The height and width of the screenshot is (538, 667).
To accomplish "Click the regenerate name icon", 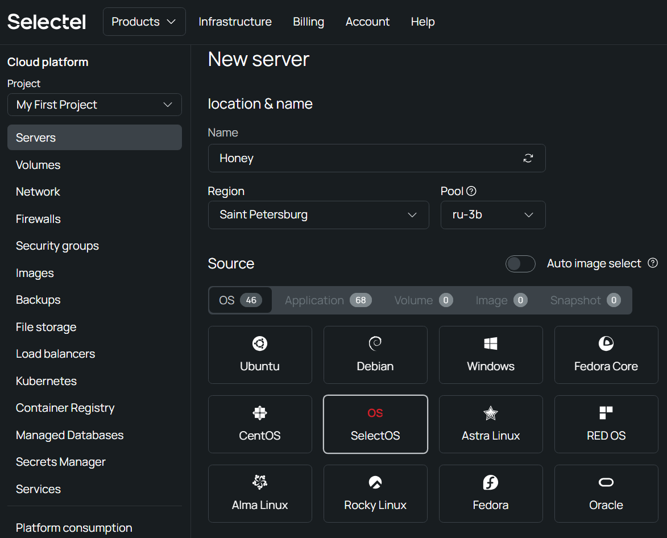I will (528, 158).
